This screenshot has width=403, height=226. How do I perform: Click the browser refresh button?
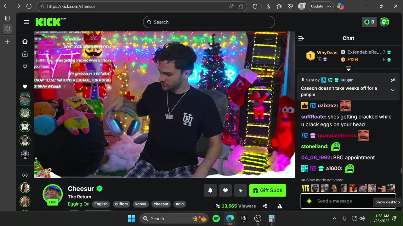pos(29,6)
